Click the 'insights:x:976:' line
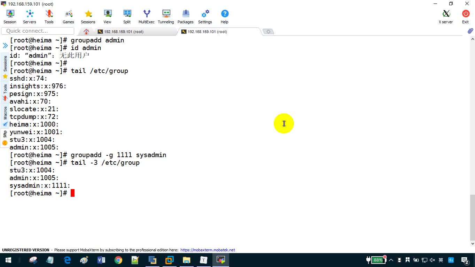This screenshot has width=475, height=267. [x=38, y=86]
